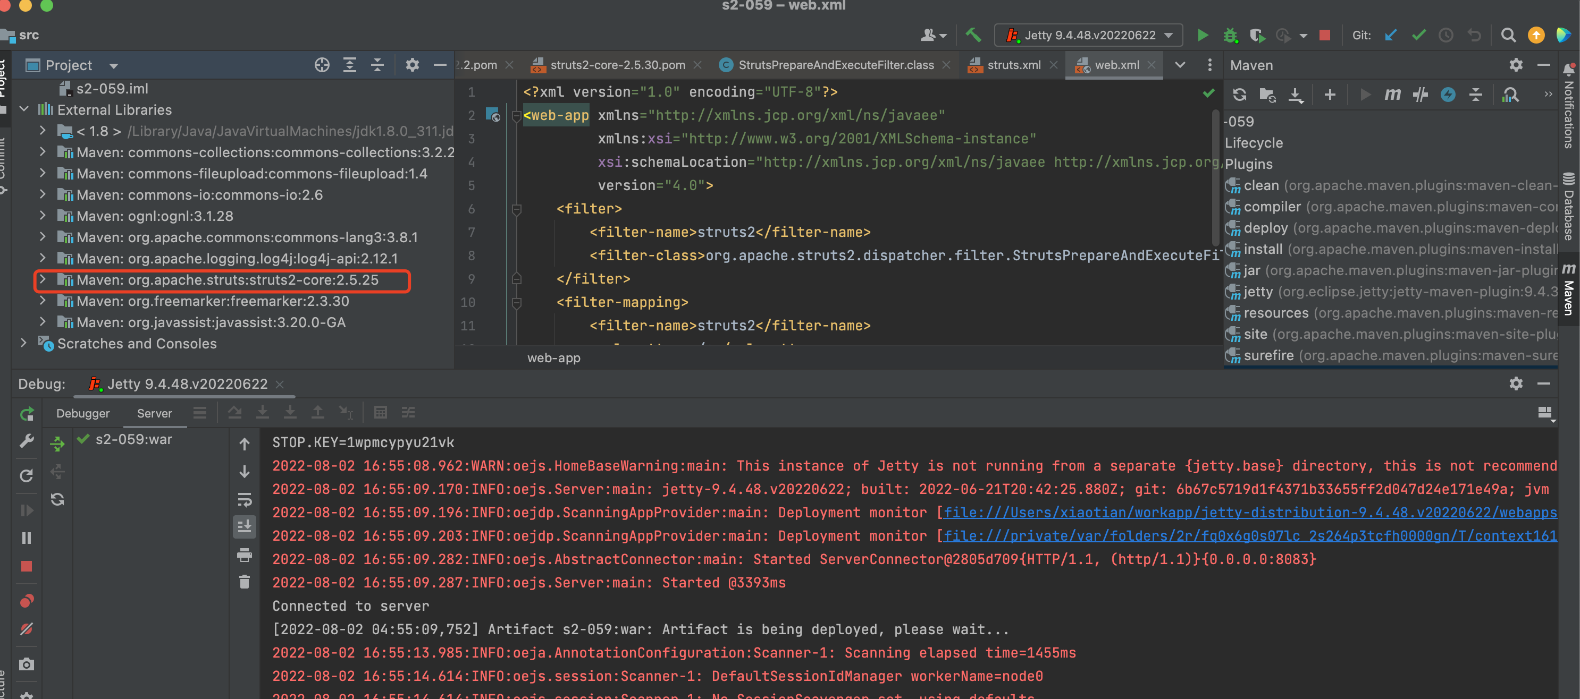This screenshot has width=1580, height=699.
Task: Toggle scroll to end in the console
Action: click(x=244, y=526)
